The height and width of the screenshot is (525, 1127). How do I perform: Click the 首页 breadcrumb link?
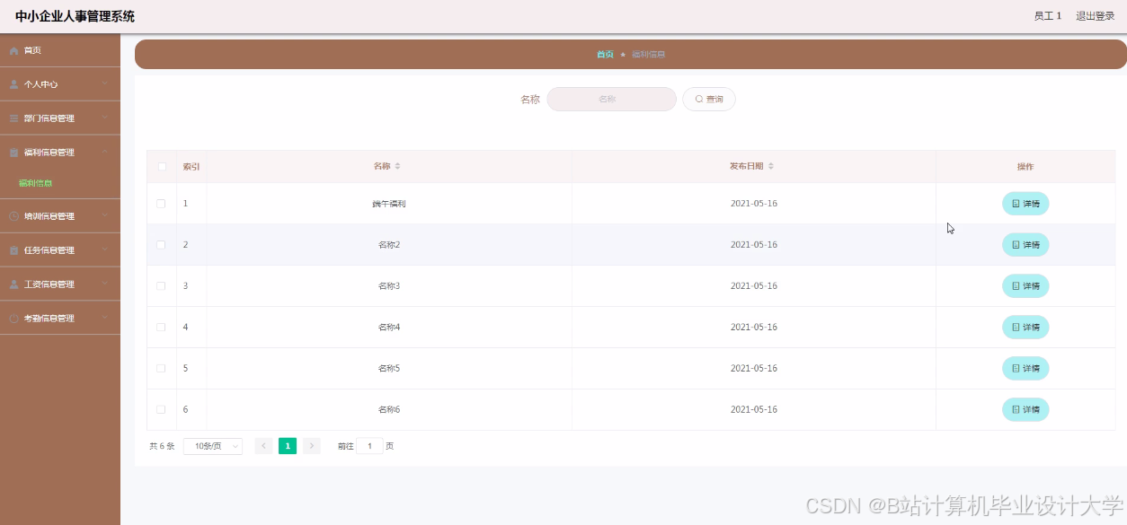coord(605,55)
